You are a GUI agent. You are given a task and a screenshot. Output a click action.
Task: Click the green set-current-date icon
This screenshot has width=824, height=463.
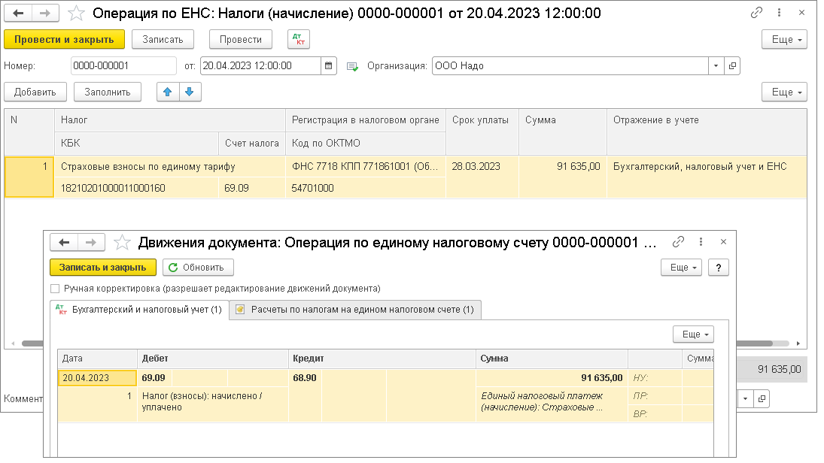(x=351, y=65)
